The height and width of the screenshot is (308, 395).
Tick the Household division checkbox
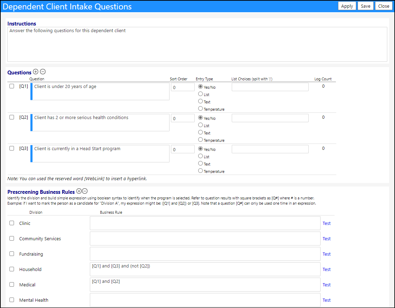click(12, 269)
